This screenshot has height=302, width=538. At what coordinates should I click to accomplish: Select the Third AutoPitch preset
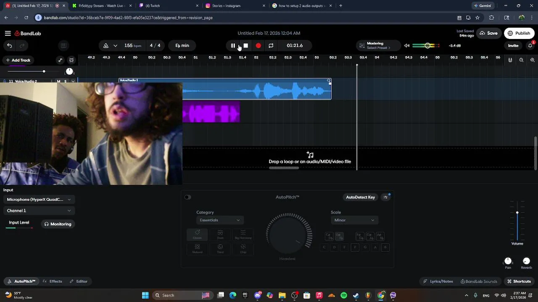[x=220, y=249]
